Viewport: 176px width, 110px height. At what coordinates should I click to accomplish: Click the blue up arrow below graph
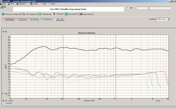click(x=3, y=101)
